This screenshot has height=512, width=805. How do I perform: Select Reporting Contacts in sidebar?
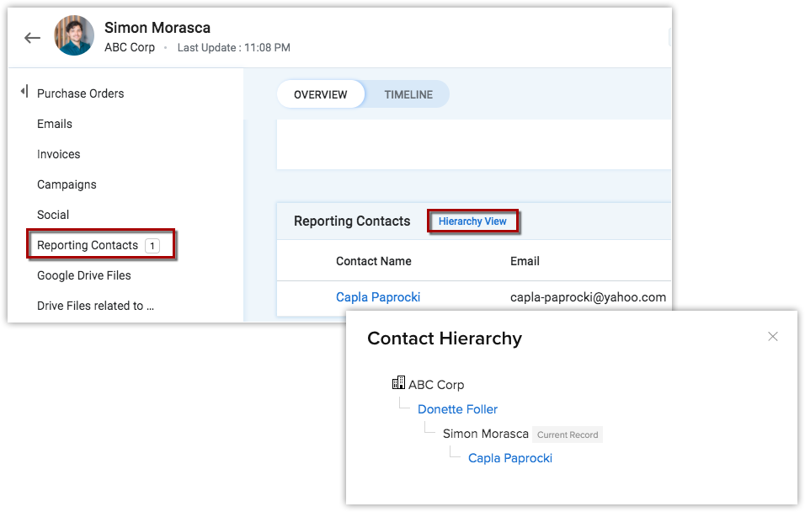(x=88, y=245)
